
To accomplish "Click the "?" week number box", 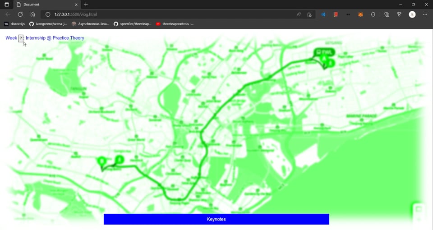I will (x=21, y=38).
